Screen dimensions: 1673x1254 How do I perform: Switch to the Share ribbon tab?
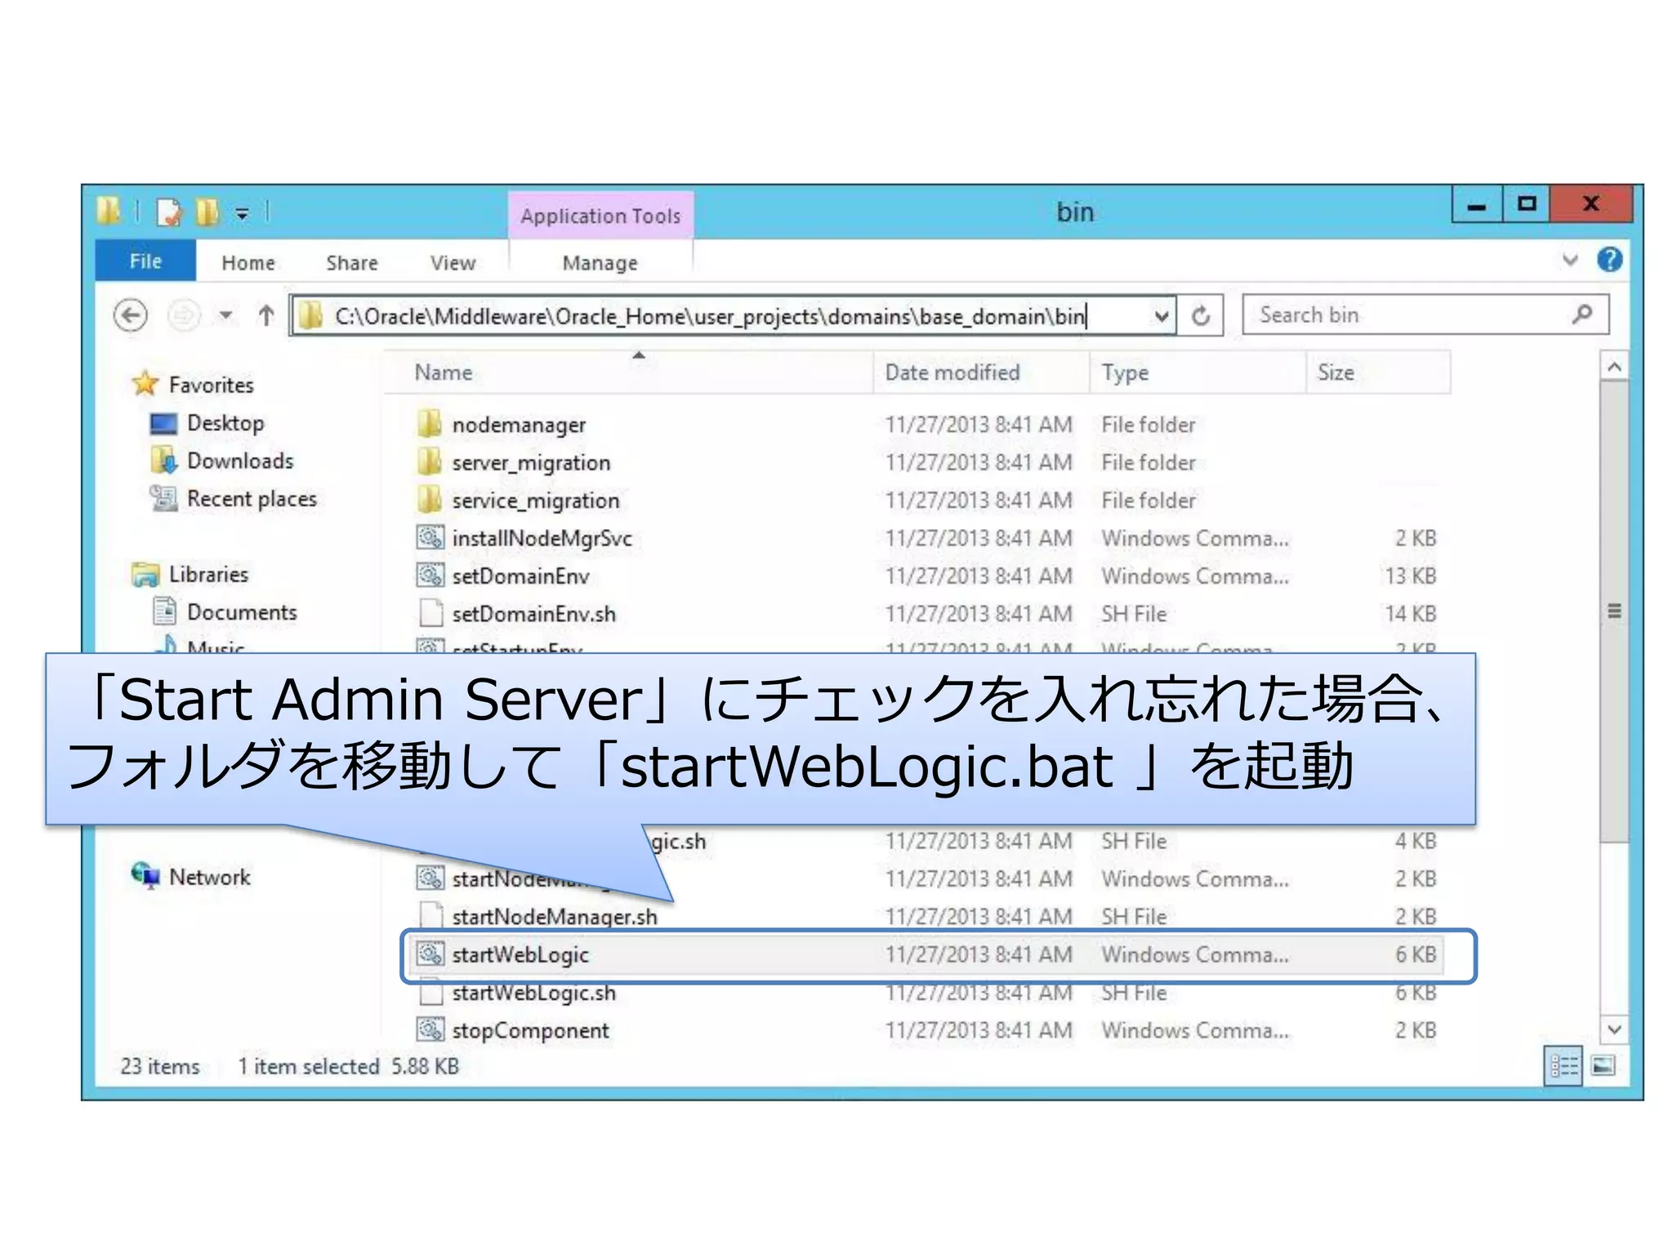352,263
